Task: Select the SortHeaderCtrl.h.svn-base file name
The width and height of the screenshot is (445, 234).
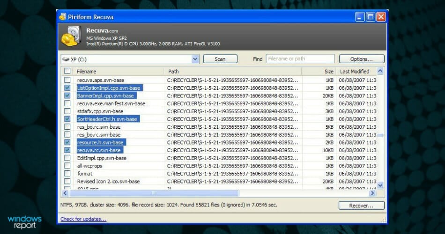Action: [107, 119]
